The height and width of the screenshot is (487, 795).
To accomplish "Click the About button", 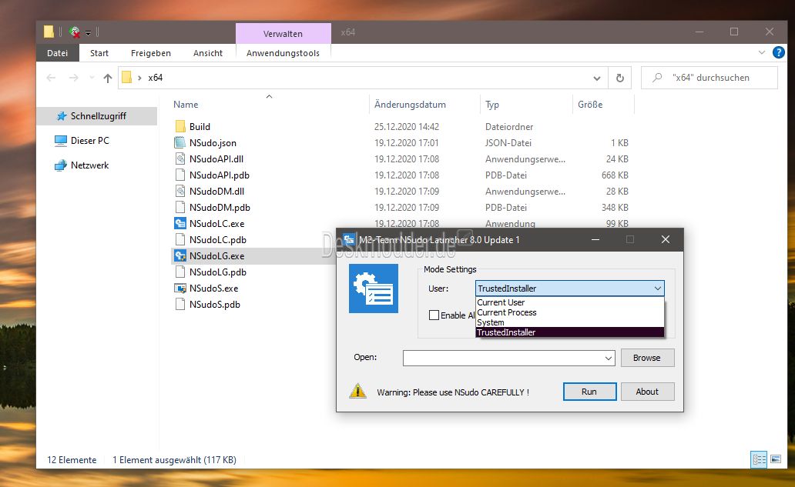I will coord(647,392).
